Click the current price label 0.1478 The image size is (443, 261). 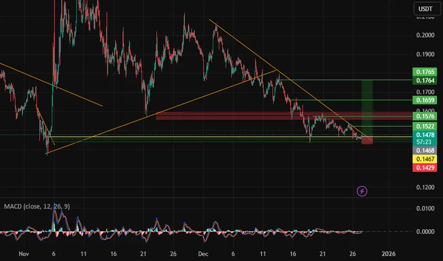point(424,135)
